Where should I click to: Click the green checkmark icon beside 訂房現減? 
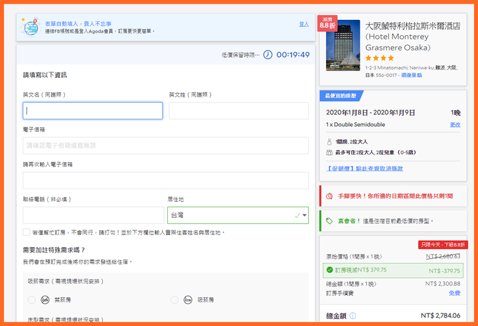click(x=329, y=270)
